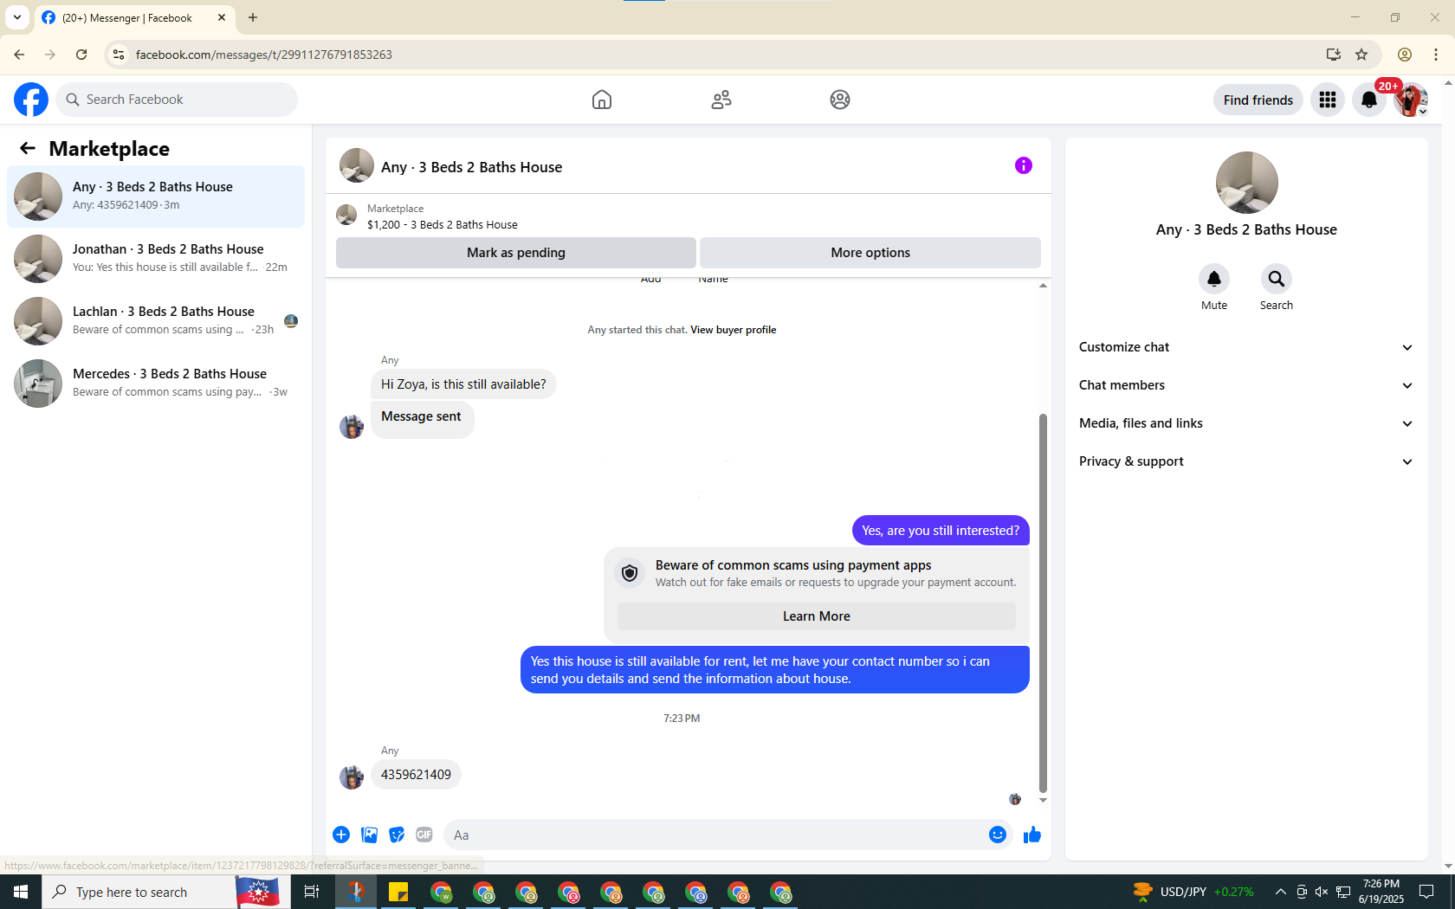
Task: Attach a photo file to message
Action: click(x=369, y=835)
